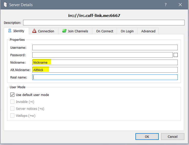Select the Nickname input field
The width and height of the screenshot is (189, 145).
tap(105, 62)
